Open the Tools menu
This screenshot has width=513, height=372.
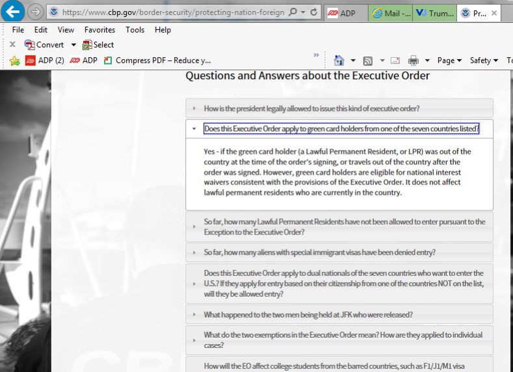click(135, 30)
